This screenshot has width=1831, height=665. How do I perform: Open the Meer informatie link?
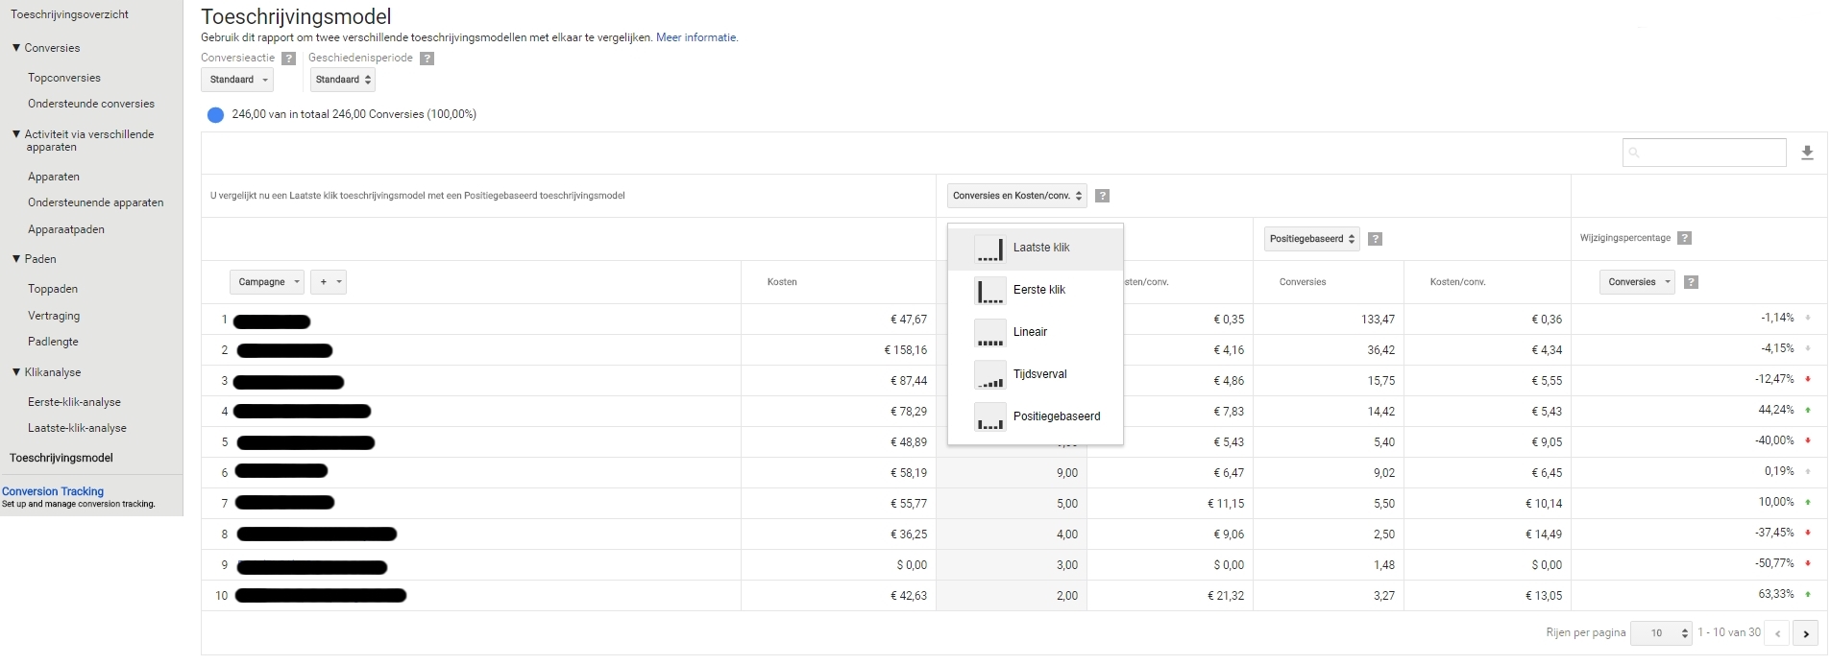pyautogui.click(x=696, y=37)
